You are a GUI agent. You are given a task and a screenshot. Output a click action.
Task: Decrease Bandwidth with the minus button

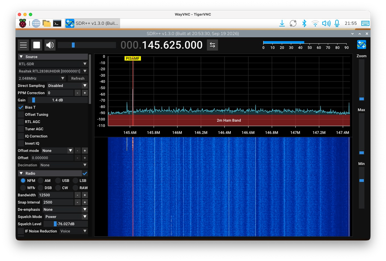coord(77,195)
